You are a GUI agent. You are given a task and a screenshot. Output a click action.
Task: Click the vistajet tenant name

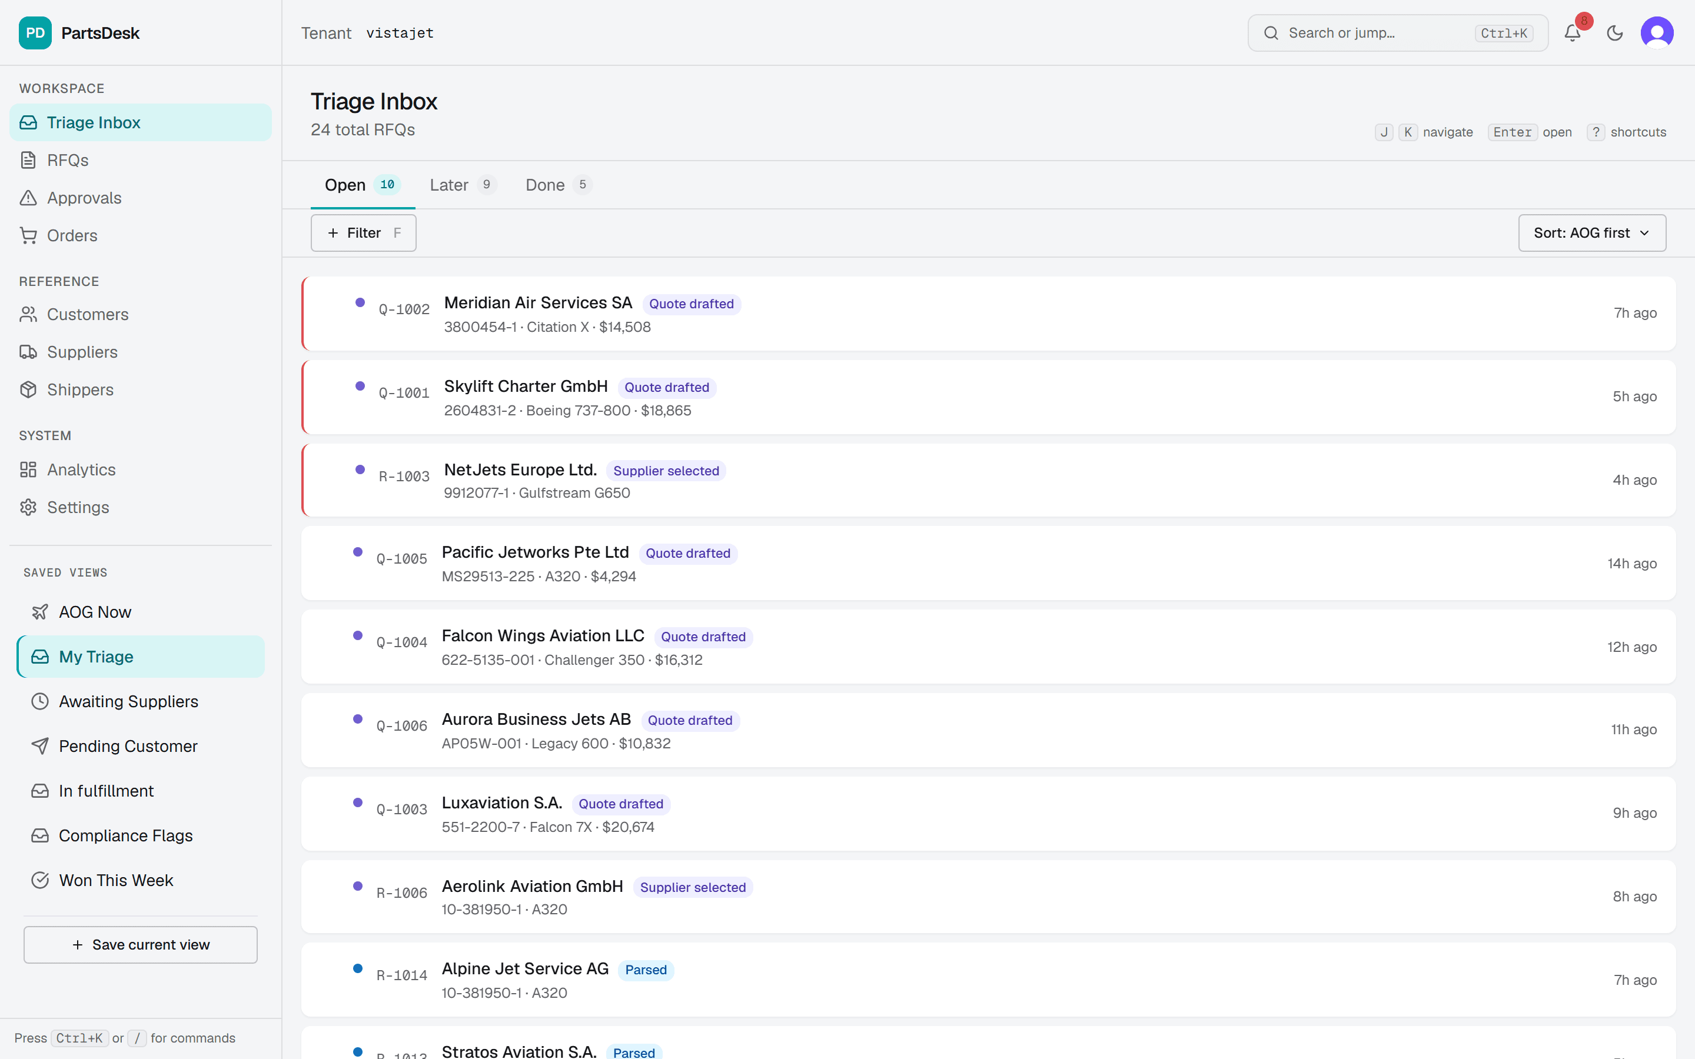click(400, 33)
